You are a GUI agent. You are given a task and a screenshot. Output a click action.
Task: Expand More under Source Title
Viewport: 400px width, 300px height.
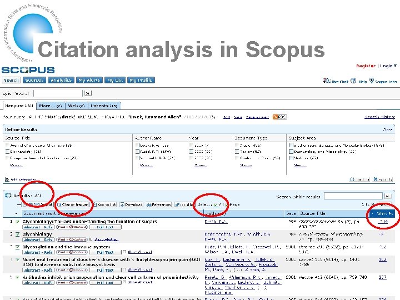coord(16,166)
